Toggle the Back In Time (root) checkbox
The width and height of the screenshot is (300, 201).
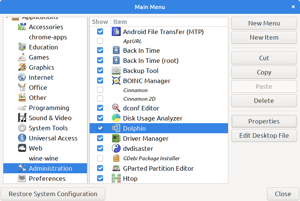pyautogui.click(x=100, y=60)
